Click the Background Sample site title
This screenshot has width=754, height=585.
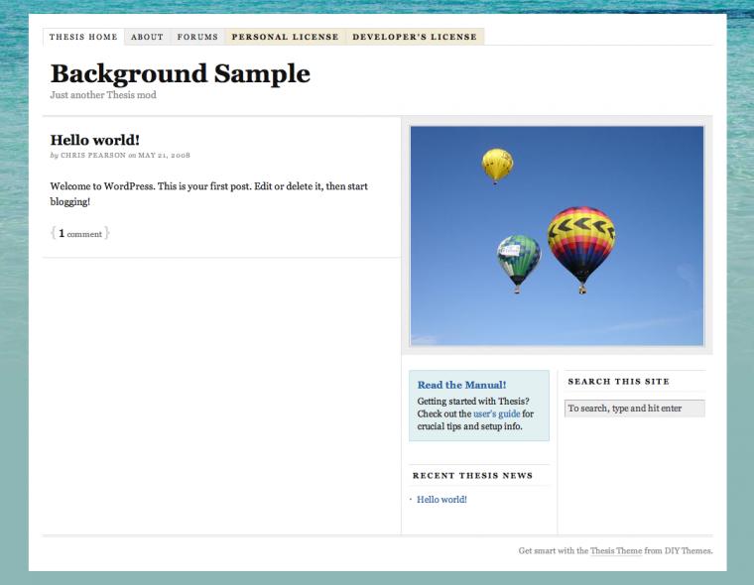coord(180,73)
